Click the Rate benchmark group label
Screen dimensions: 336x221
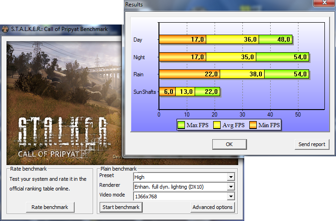pos(28,169)
